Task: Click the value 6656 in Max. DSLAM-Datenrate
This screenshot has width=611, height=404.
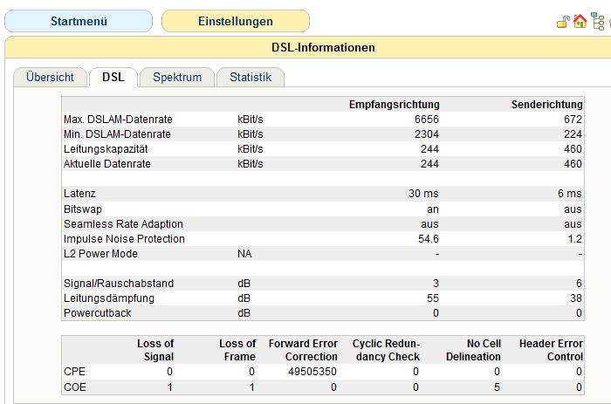Action: [x=427, y=120]
